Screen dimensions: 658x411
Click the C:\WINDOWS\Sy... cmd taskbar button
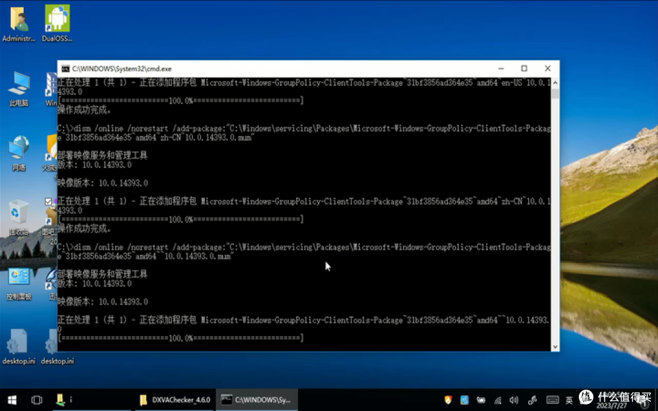[257, 400]
